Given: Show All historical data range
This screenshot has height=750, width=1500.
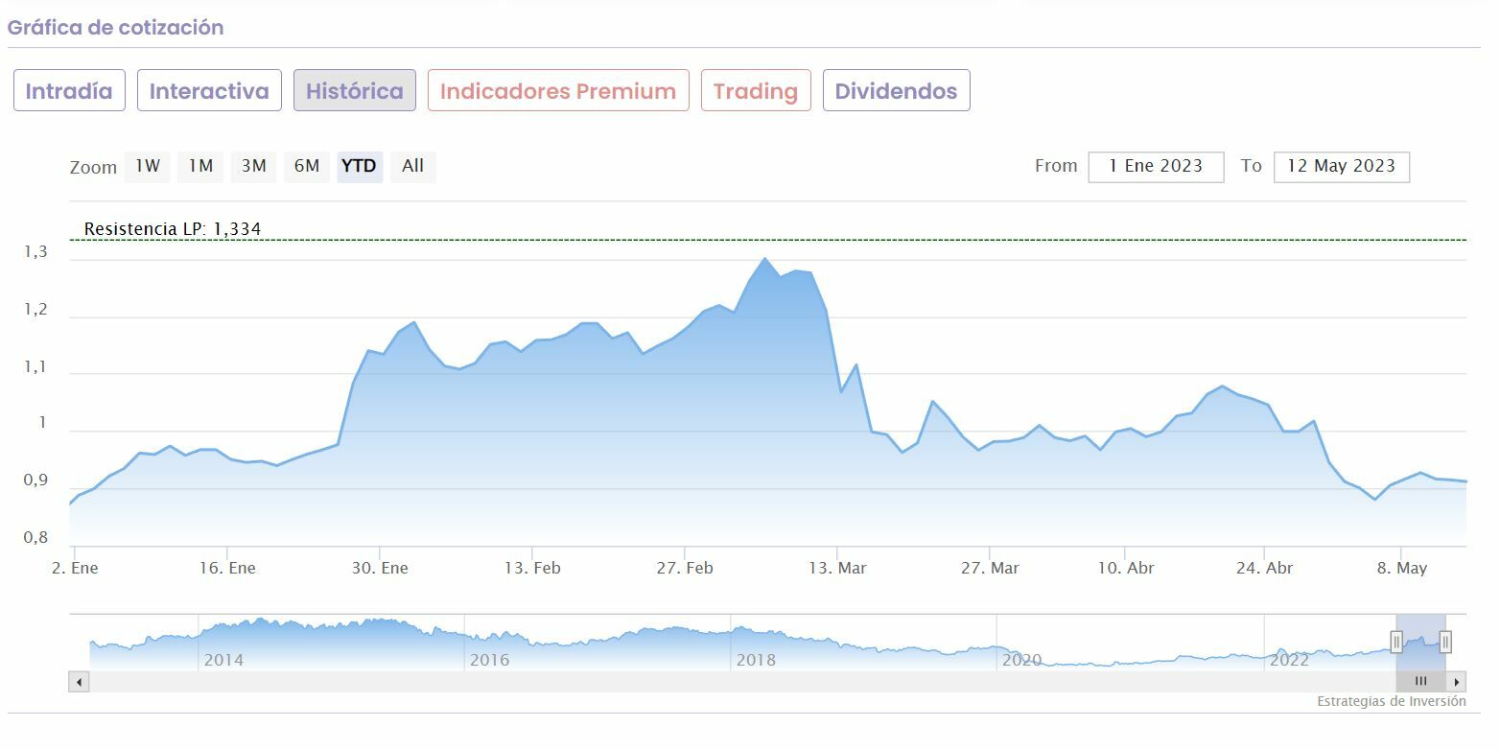Looking at the screenshot, I should pyautogui.click(x=413, y=166).
